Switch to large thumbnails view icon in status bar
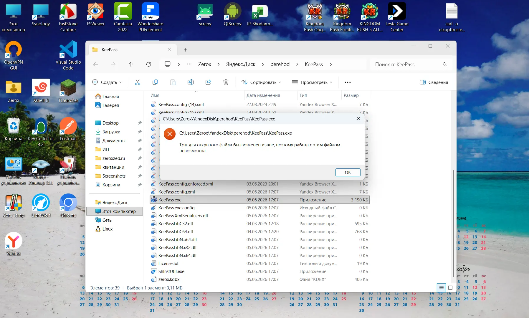Viewport: 529px width, 318px height. point(450,288)
